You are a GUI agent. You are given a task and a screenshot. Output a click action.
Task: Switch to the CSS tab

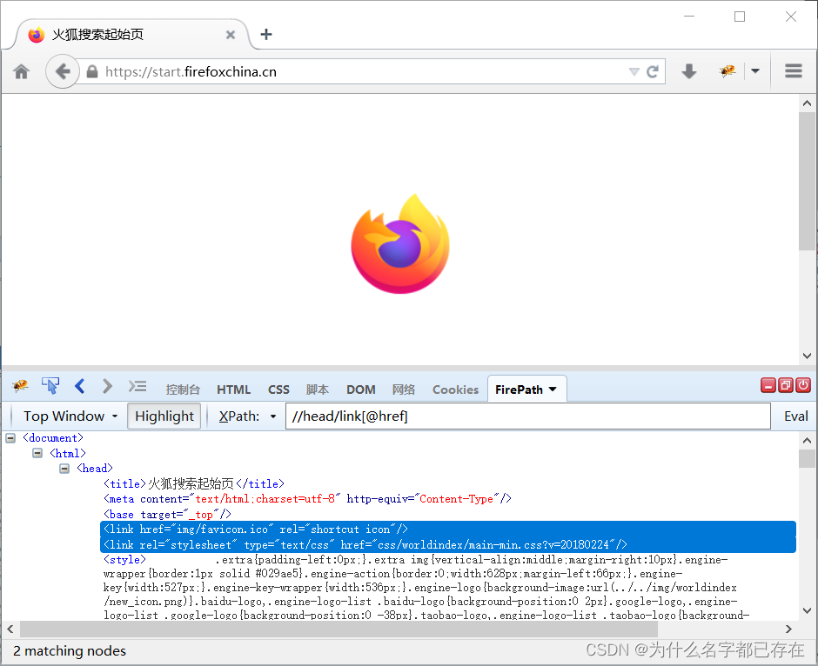tap(278, 390)
